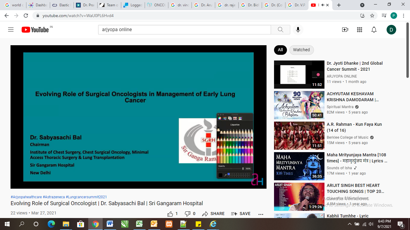Like the video with thumbs up
This screenshot has height=230, width=410.
pyautogui.click(x=170, y=214)
